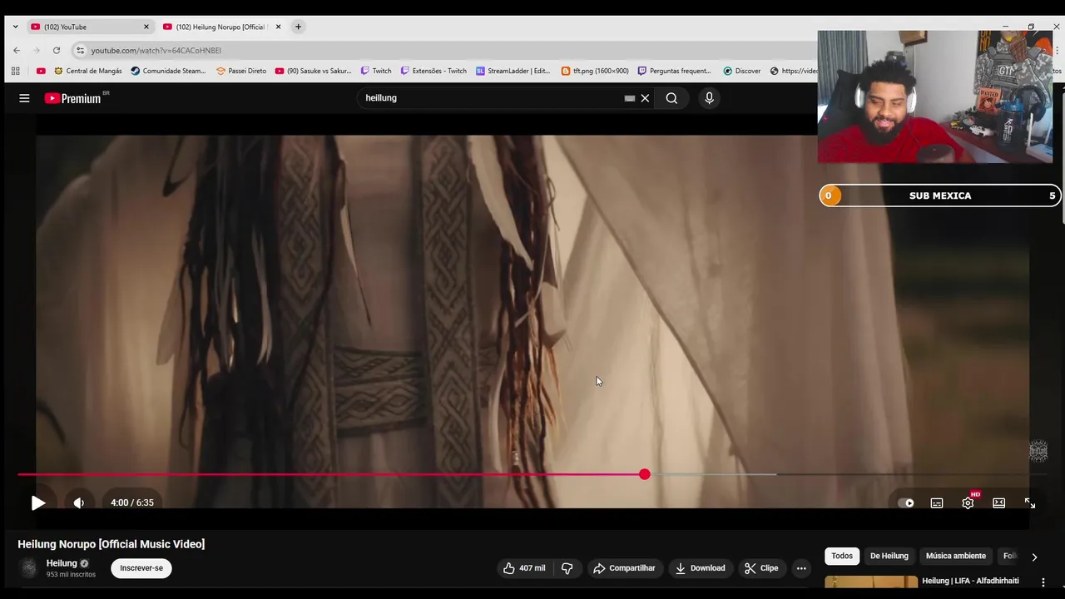The image size is (1065, 599).
Task: Toggle autoplay switch in player
Action: tap(906, 502)
